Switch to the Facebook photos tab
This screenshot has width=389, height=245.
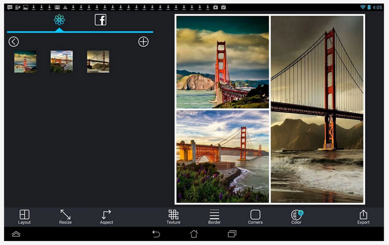[x=101, y=20]
